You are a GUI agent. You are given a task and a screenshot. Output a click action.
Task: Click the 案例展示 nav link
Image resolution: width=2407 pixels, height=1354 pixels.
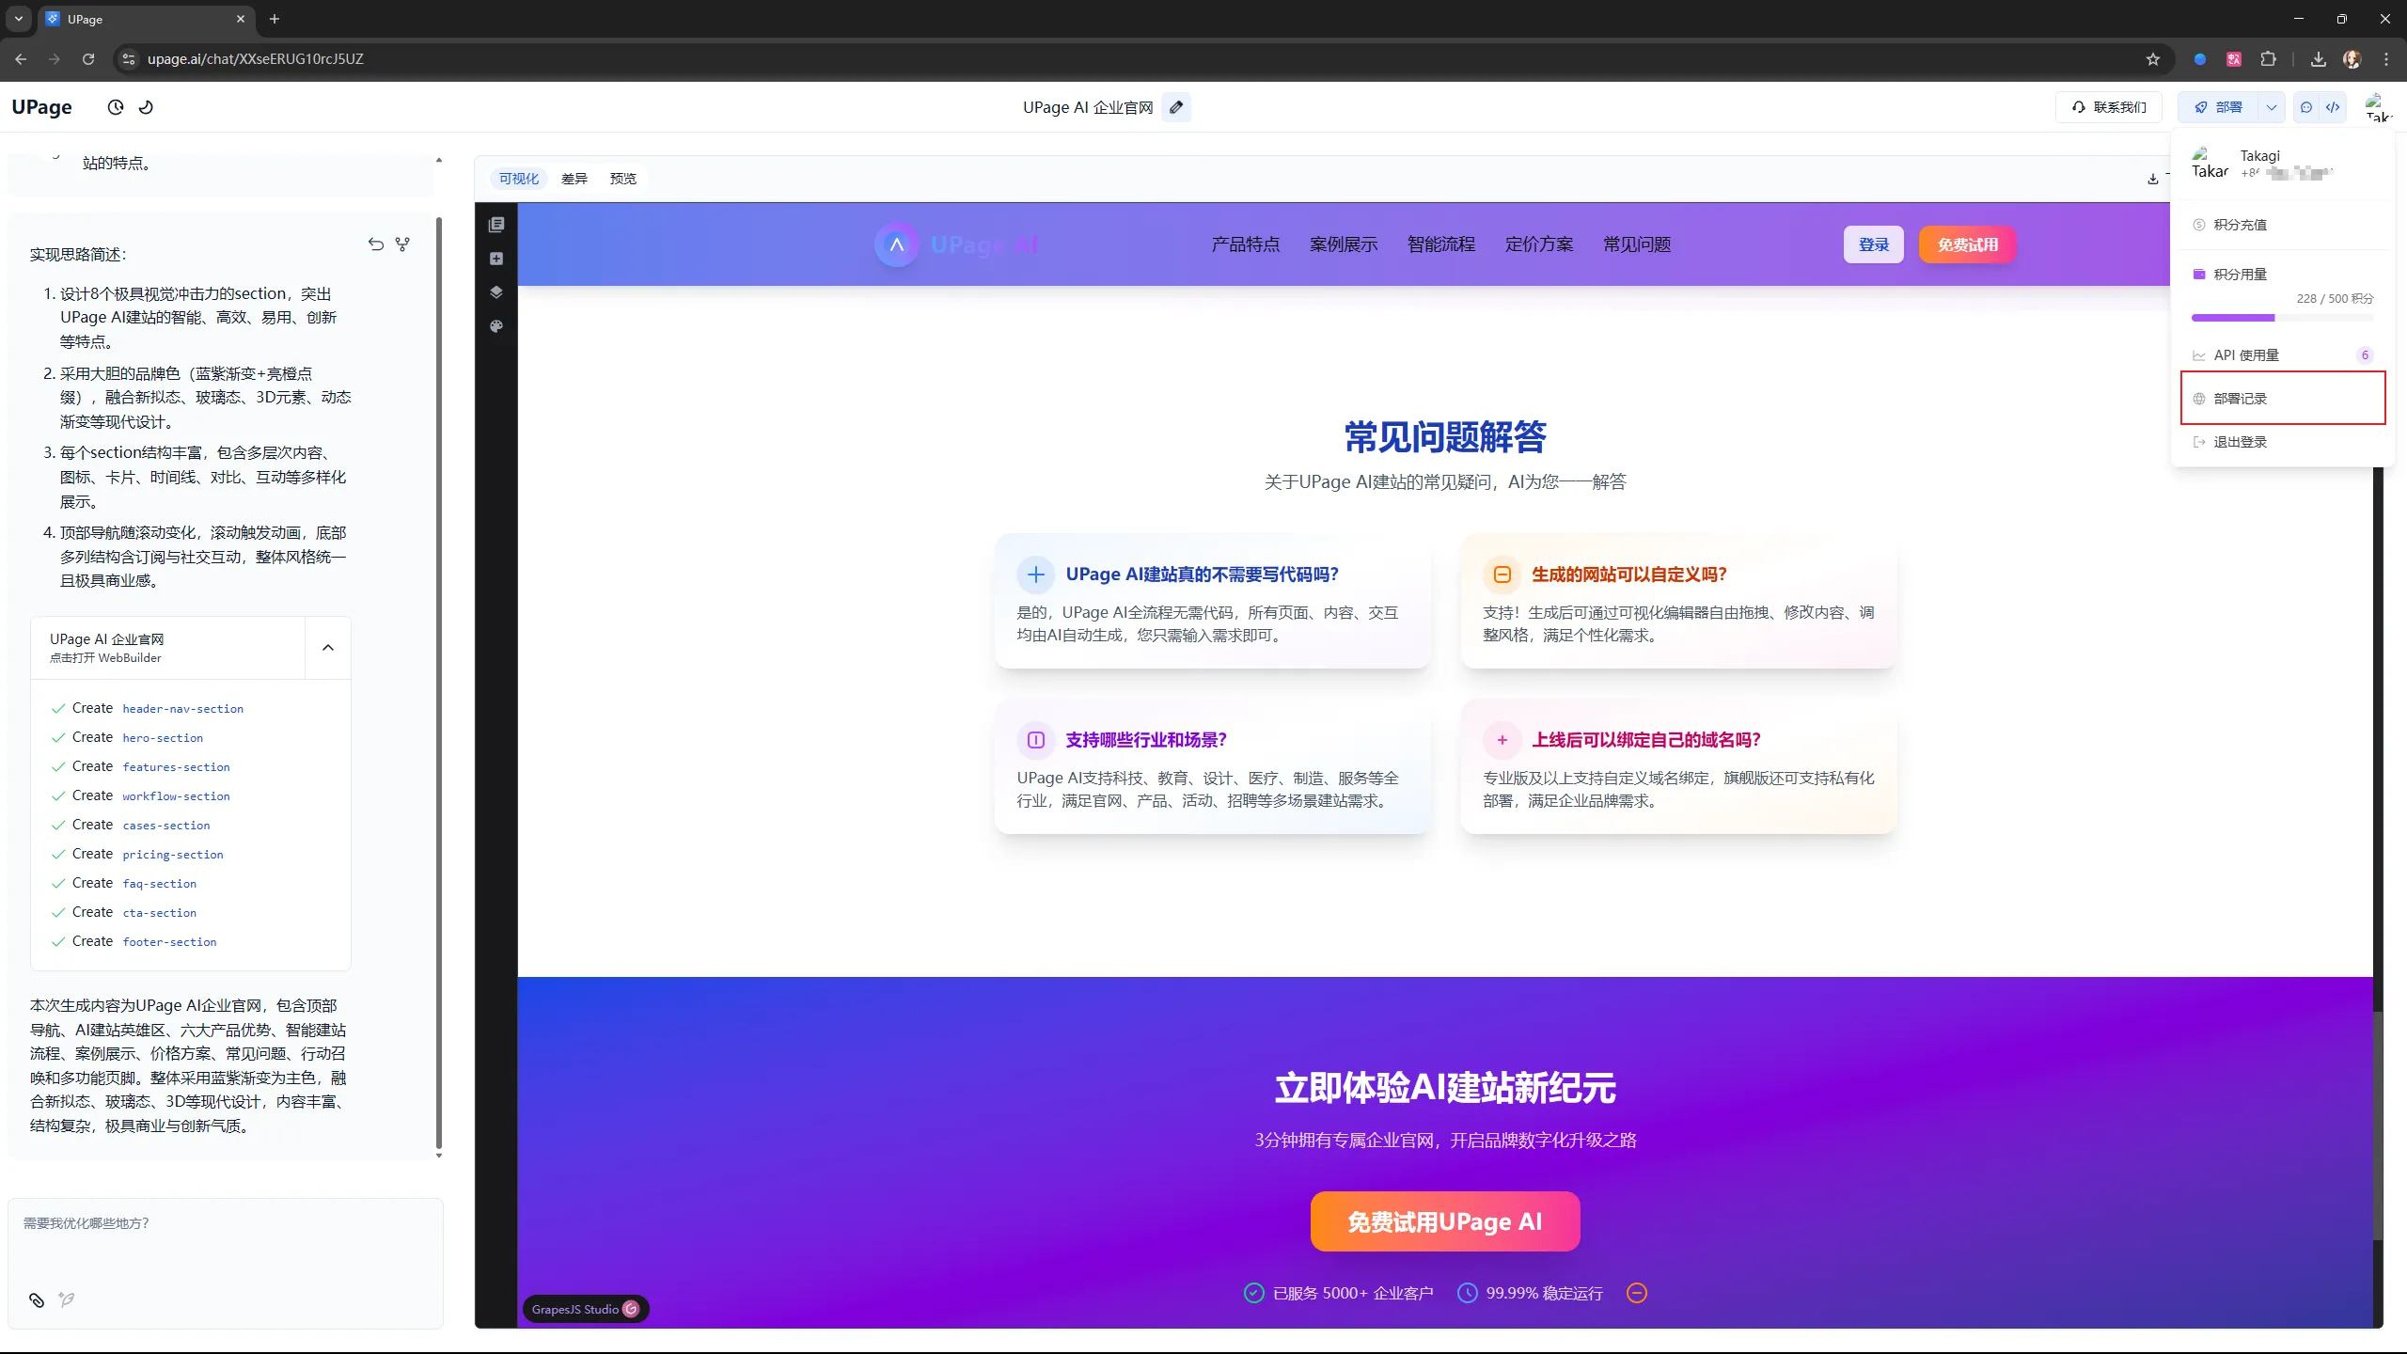pos(1344,244)
